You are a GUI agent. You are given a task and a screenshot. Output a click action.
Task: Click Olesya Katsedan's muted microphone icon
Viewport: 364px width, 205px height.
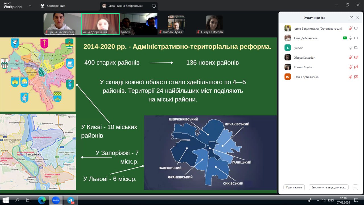351,58
